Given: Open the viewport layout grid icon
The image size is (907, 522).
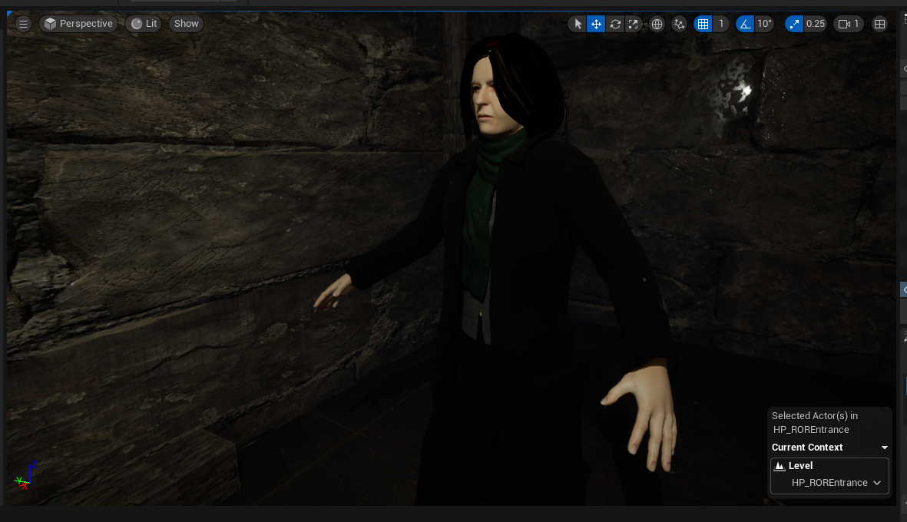Looking at the screenshot, I should click(x=879, y=24).
